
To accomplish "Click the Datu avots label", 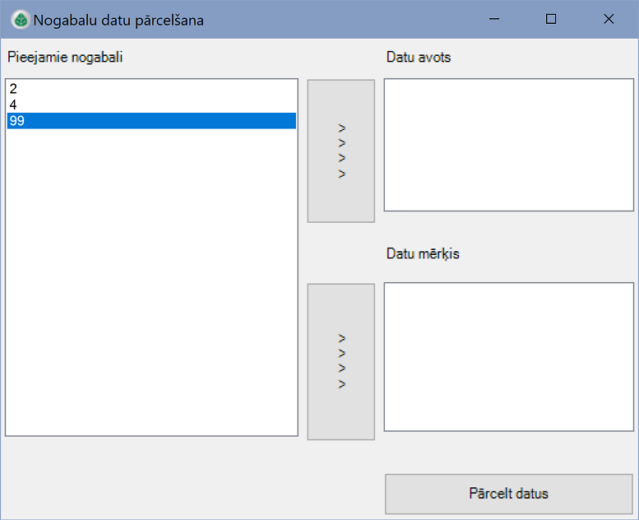I will pos(419,58).
